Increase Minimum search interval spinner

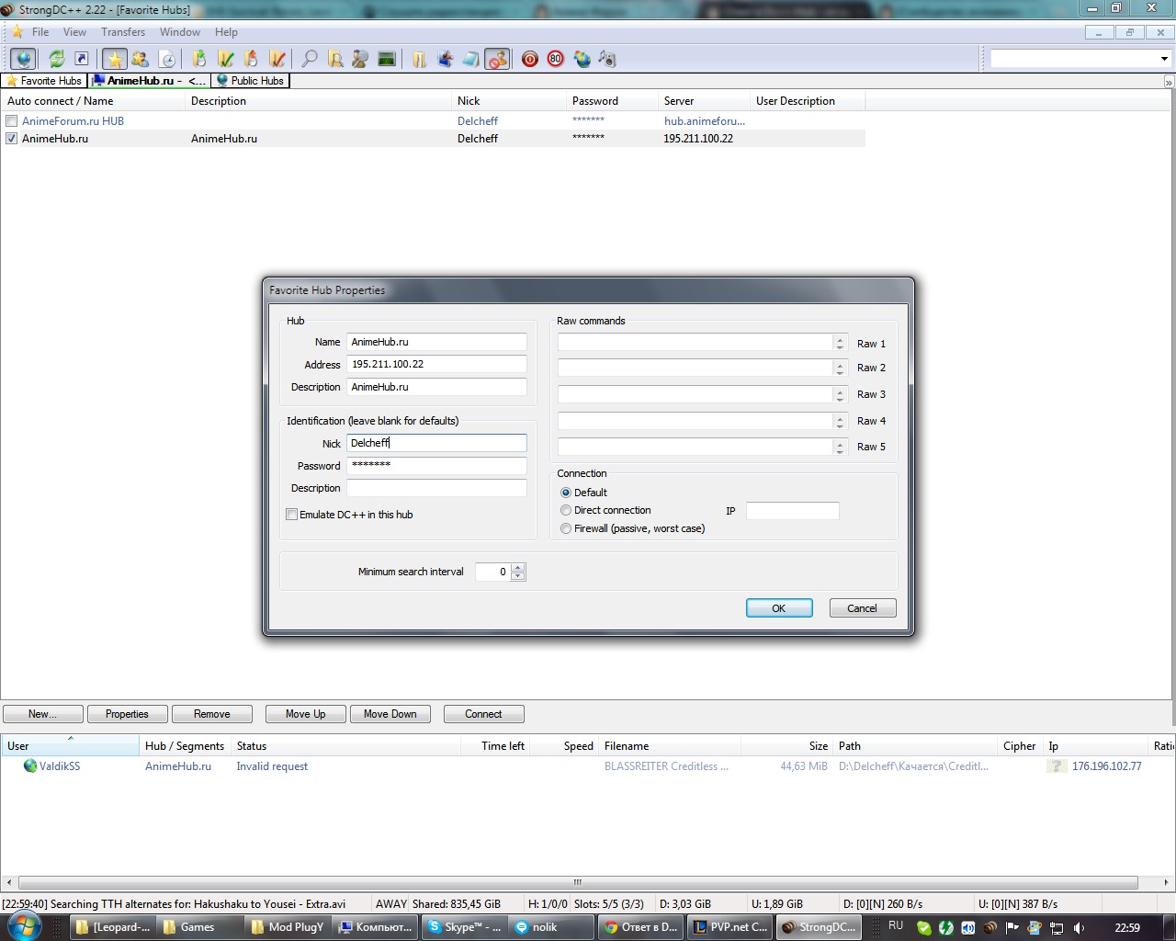[518, 567]
